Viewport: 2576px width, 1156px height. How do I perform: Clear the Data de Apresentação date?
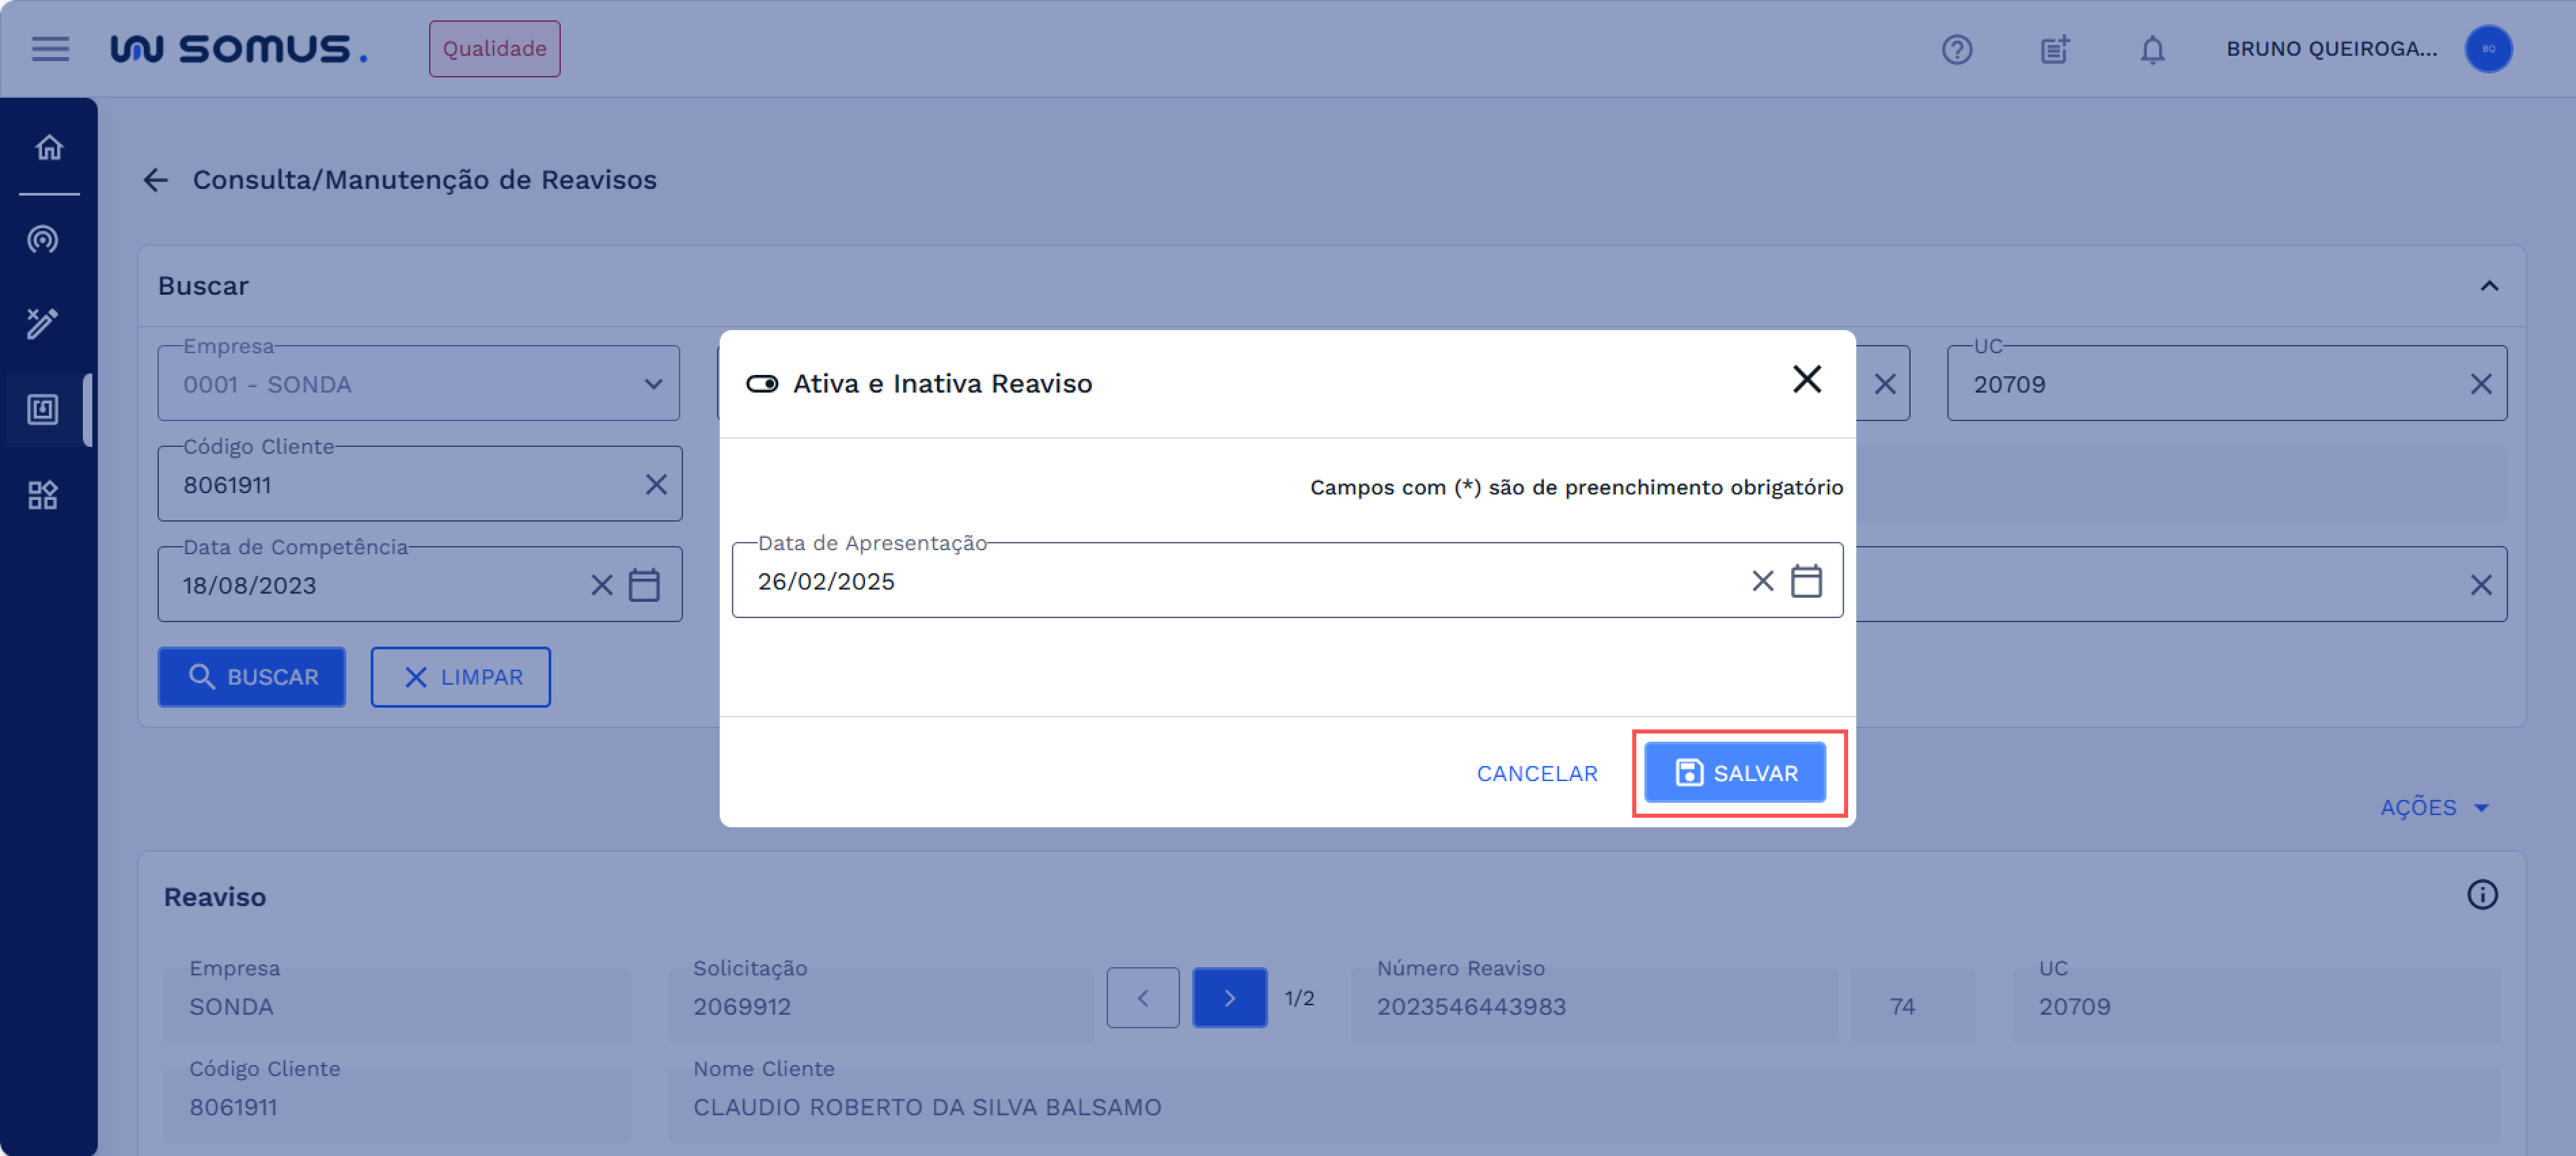(x=1762, y=581)
